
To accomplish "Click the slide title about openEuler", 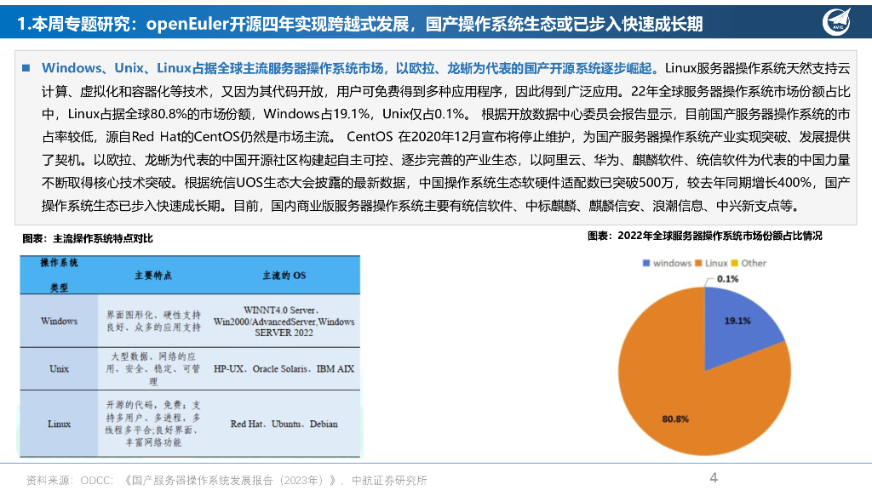I will 360,24.
